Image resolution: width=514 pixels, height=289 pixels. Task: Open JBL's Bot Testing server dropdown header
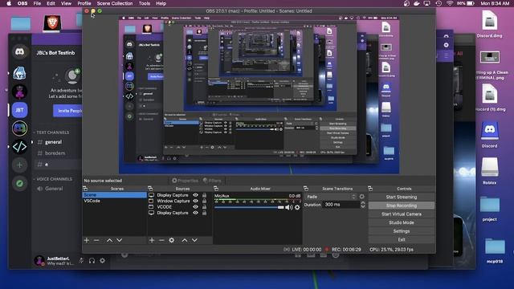point(57,52)
